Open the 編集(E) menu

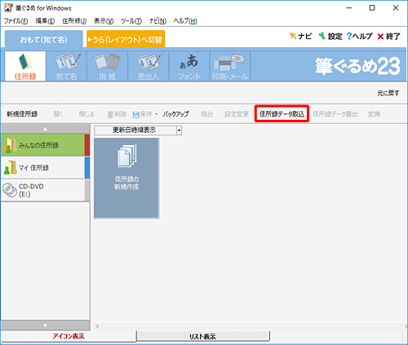coord(45,21)
